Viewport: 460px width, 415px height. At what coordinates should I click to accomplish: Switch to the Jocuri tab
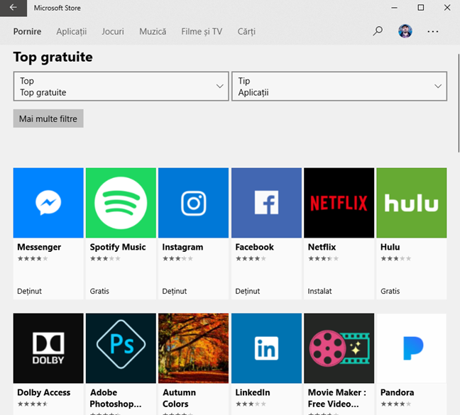click(113, 31)
